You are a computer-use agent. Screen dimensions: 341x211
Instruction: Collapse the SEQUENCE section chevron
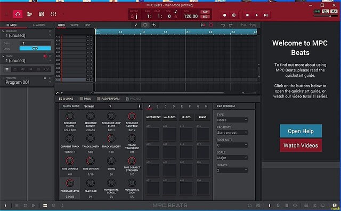3,31
